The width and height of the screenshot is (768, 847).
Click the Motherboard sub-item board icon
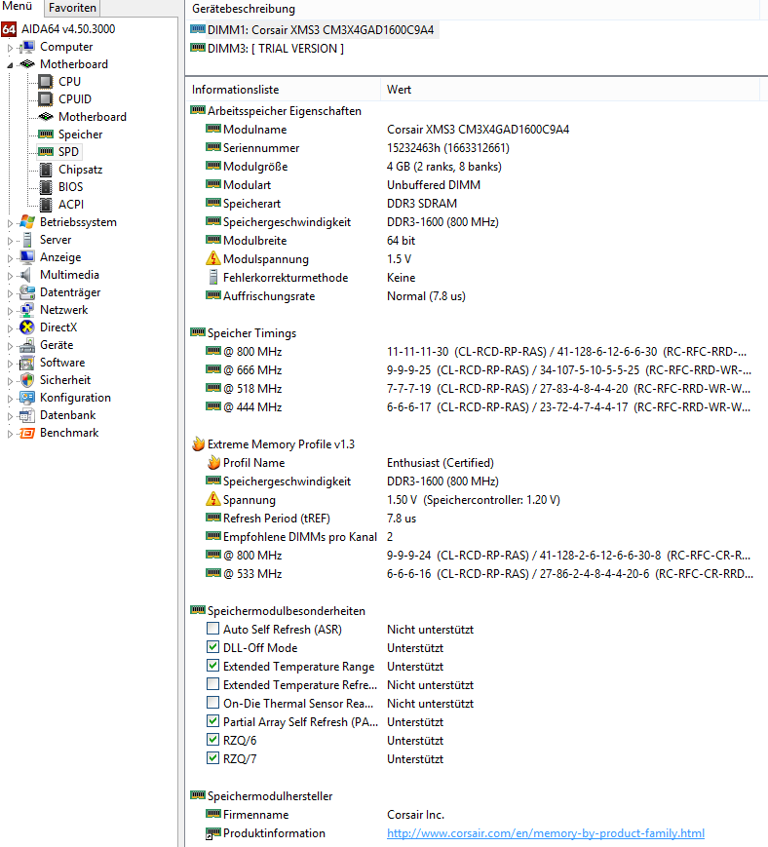point(46,117)
